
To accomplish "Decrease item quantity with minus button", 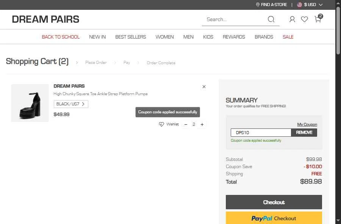I will point(186,125).
